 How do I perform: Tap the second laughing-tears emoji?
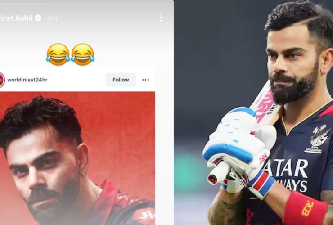(83, 54)
